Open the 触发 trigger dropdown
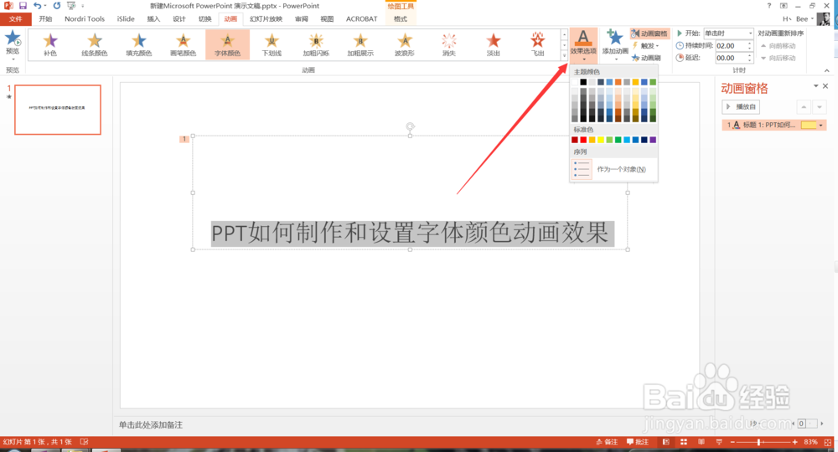The image size is (838, 452). [645, 45]
